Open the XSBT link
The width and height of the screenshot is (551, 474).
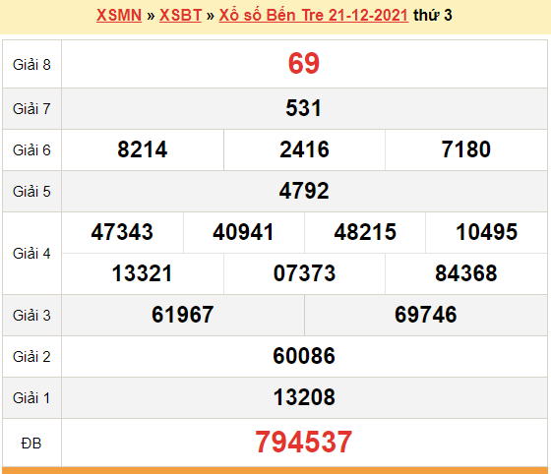(180, 15)
